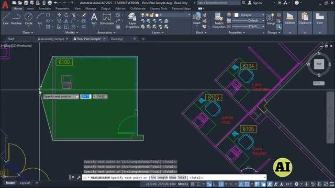Open the annotation scale 1:1 dropdown

pyautogui.click(x=288, y=184)
